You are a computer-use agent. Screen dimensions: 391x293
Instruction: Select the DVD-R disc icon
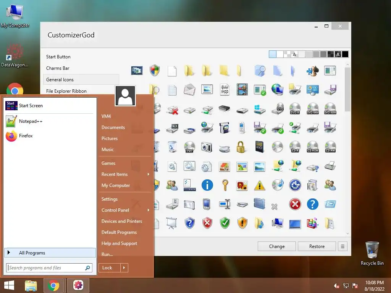[295, 109]
